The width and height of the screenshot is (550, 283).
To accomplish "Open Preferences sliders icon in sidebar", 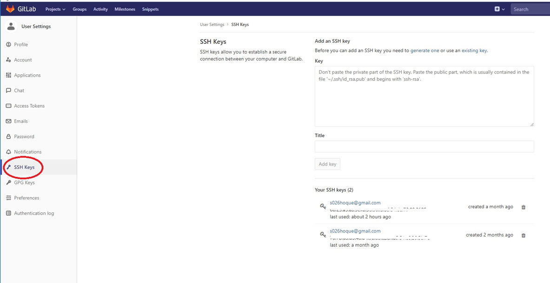I will pos(9,198).
